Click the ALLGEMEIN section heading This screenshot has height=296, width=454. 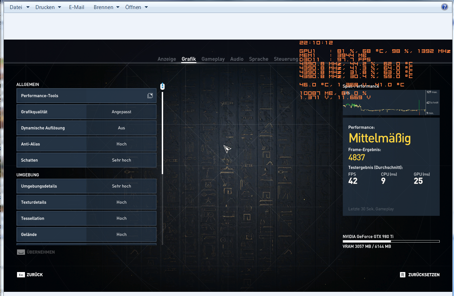28,85
